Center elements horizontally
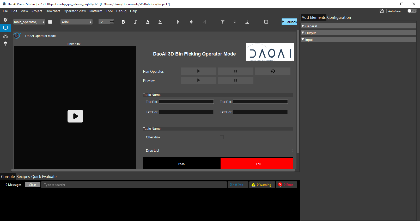The image size is (420, 221). point(191,22)
